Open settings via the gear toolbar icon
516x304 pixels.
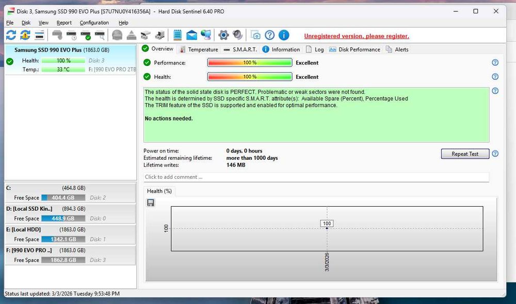click(223, 35)
